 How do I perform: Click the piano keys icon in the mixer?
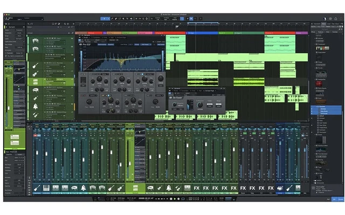[46, 188]
